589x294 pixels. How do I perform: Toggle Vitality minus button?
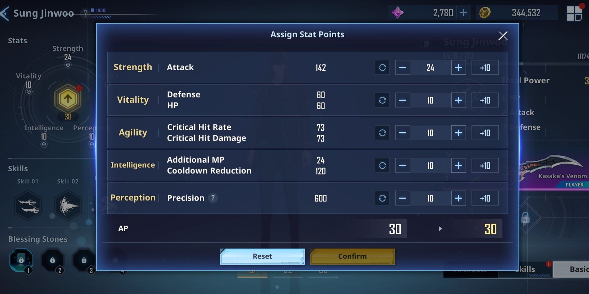403,100
